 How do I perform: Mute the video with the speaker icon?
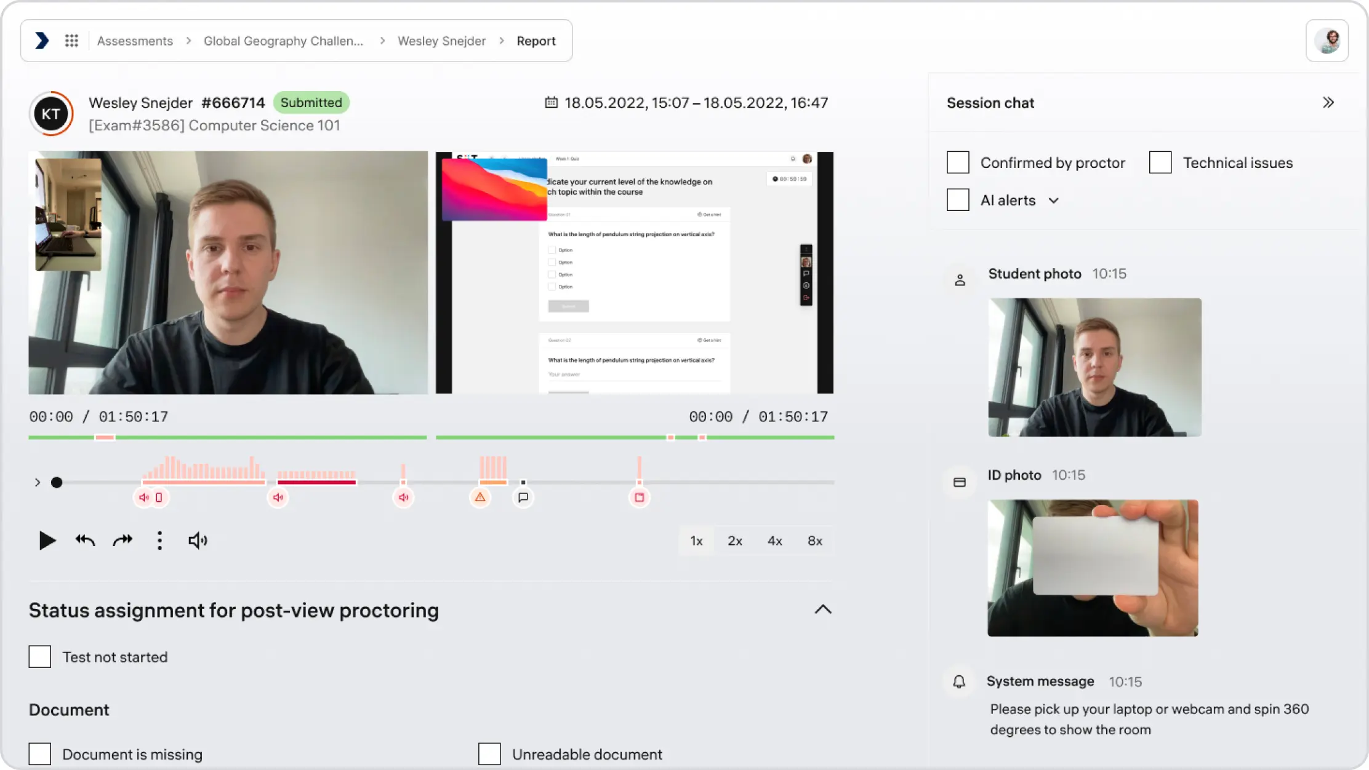[198, 541]
